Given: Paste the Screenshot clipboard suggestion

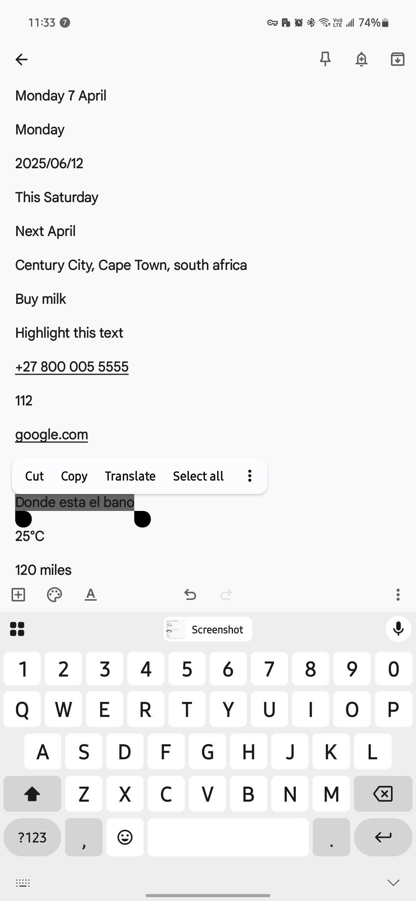Looking at the screenshot, I should (208, 629).
